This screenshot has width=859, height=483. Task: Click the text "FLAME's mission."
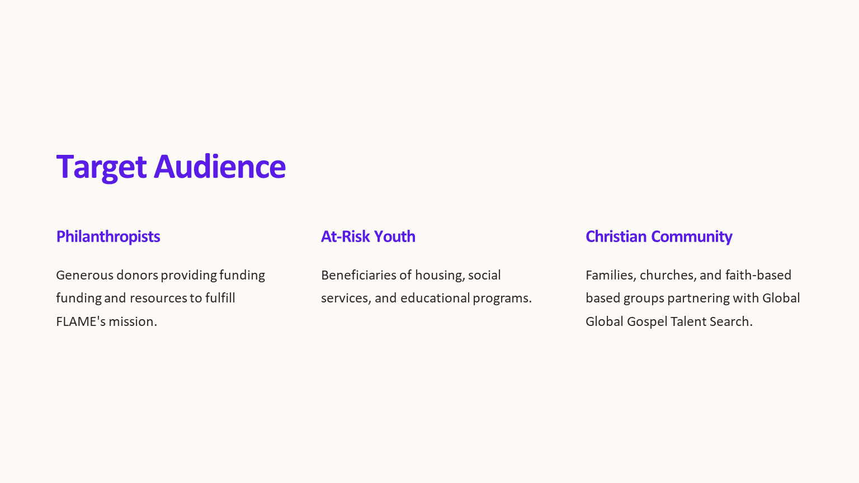[x=106, y=321]
